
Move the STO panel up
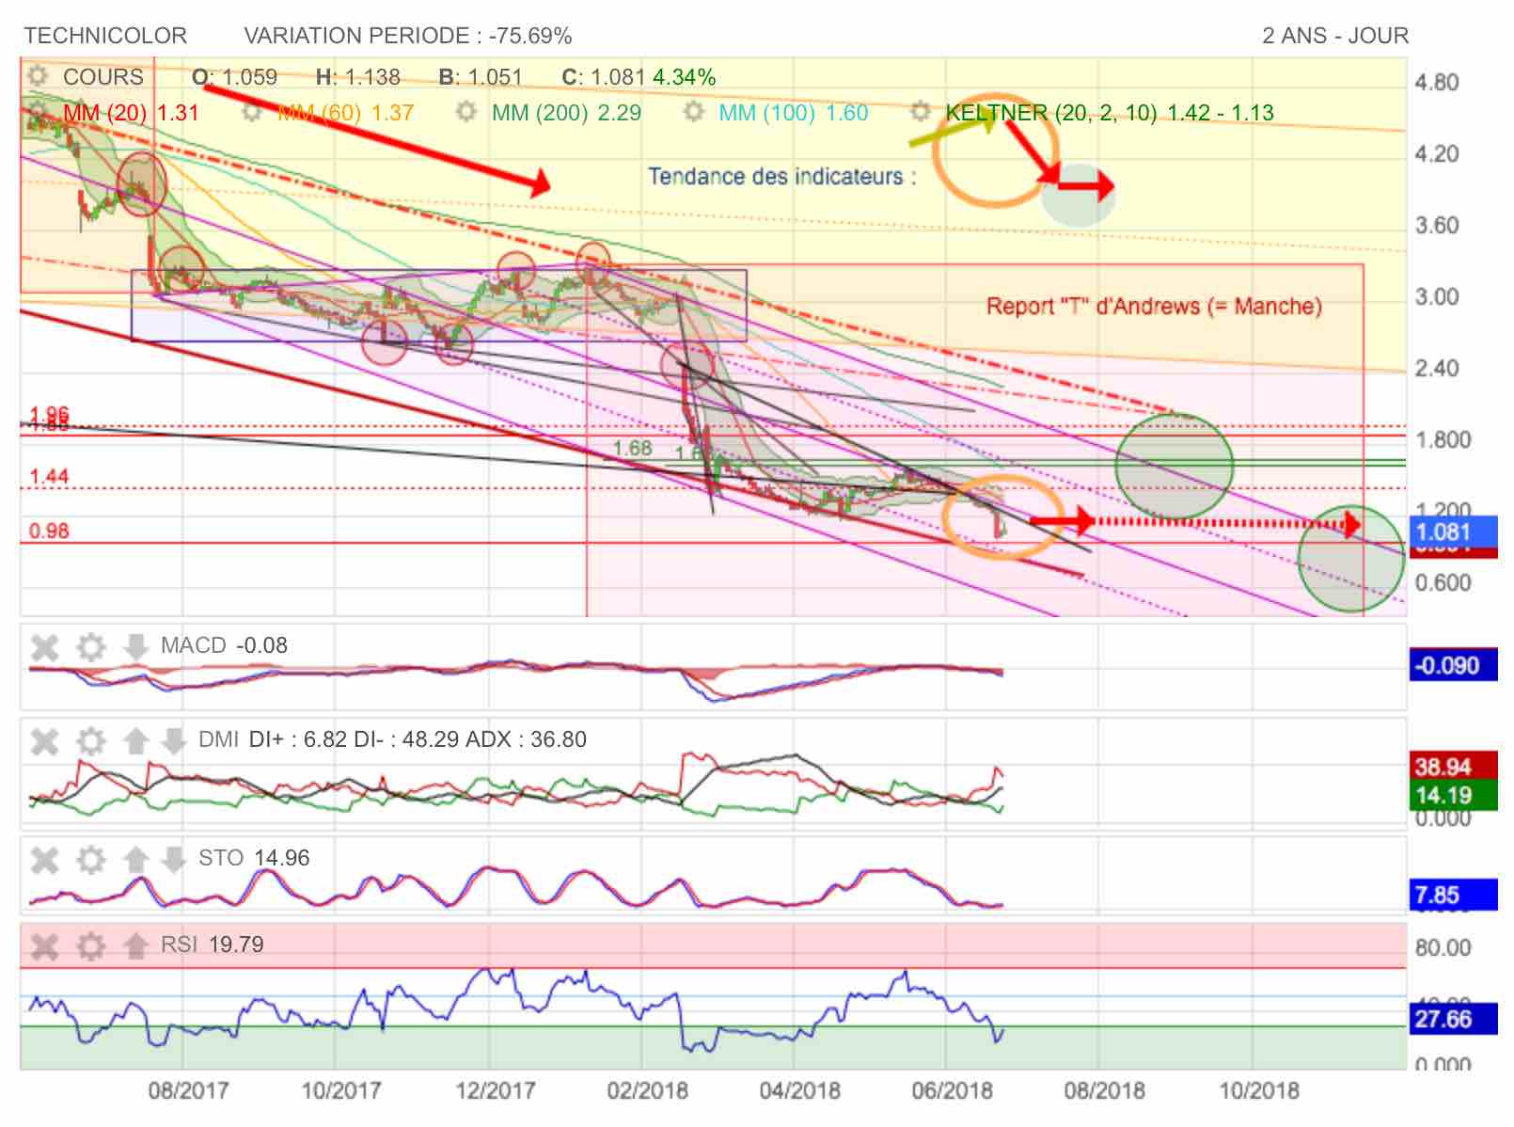135,859
